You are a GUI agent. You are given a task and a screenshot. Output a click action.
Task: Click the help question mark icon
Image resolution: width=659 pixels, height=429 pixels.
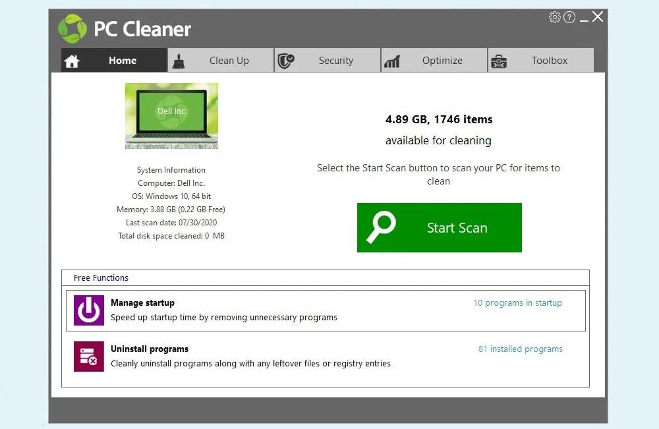coord(569,17)
